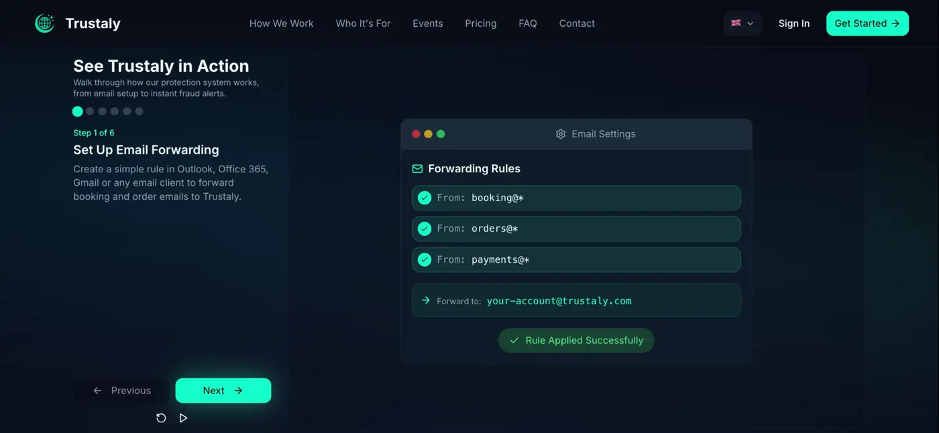Click the From: payments@* rule text
Image resolution: width=939 pixels, height=433 pixels.
[483, 259]
